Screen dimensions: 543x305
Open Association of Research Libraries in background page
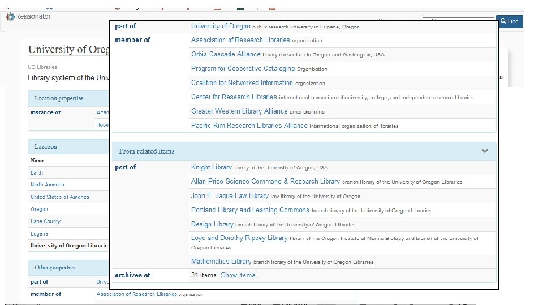click(136, 294)
